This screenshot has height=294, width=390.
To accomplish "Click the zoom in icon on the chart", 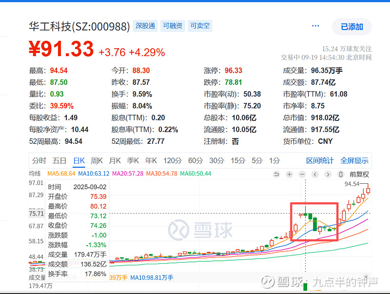I will (x=289, y=174).
